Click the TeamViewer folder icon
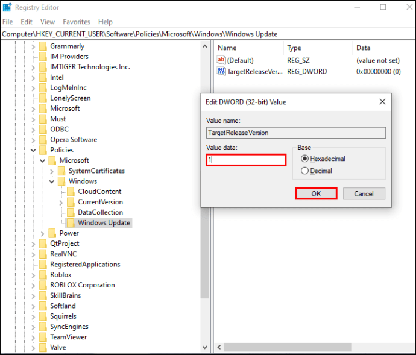The image size is (416, 355). [x=43, y=337]
